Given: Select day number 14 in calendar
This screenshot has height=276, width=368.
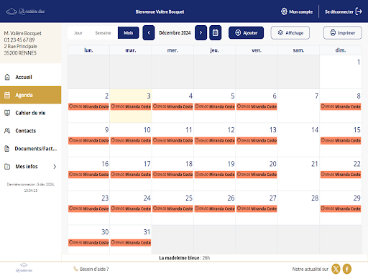Looking at the screenshot, I should point(315,130).
